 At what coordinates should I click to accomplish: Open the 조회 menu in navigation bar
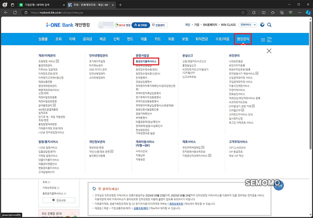[x=58, y=39]
